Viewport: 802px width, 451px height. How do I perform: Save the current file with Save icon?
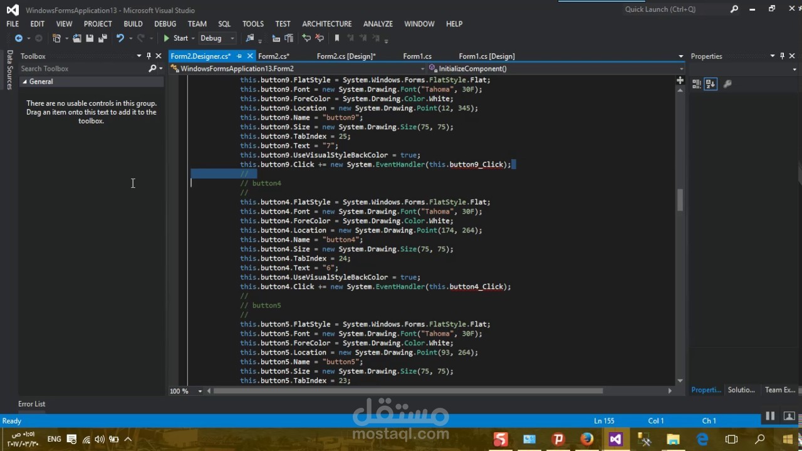90,38
